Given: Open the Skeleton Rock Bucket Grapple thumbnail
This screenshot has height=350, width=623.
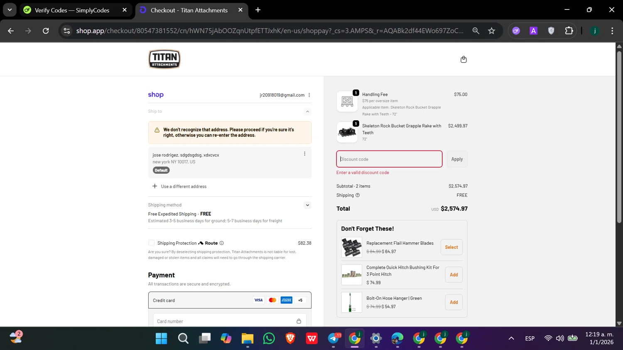Looking at the screenshot, I should pyautogui.click(x=347, y=132).
